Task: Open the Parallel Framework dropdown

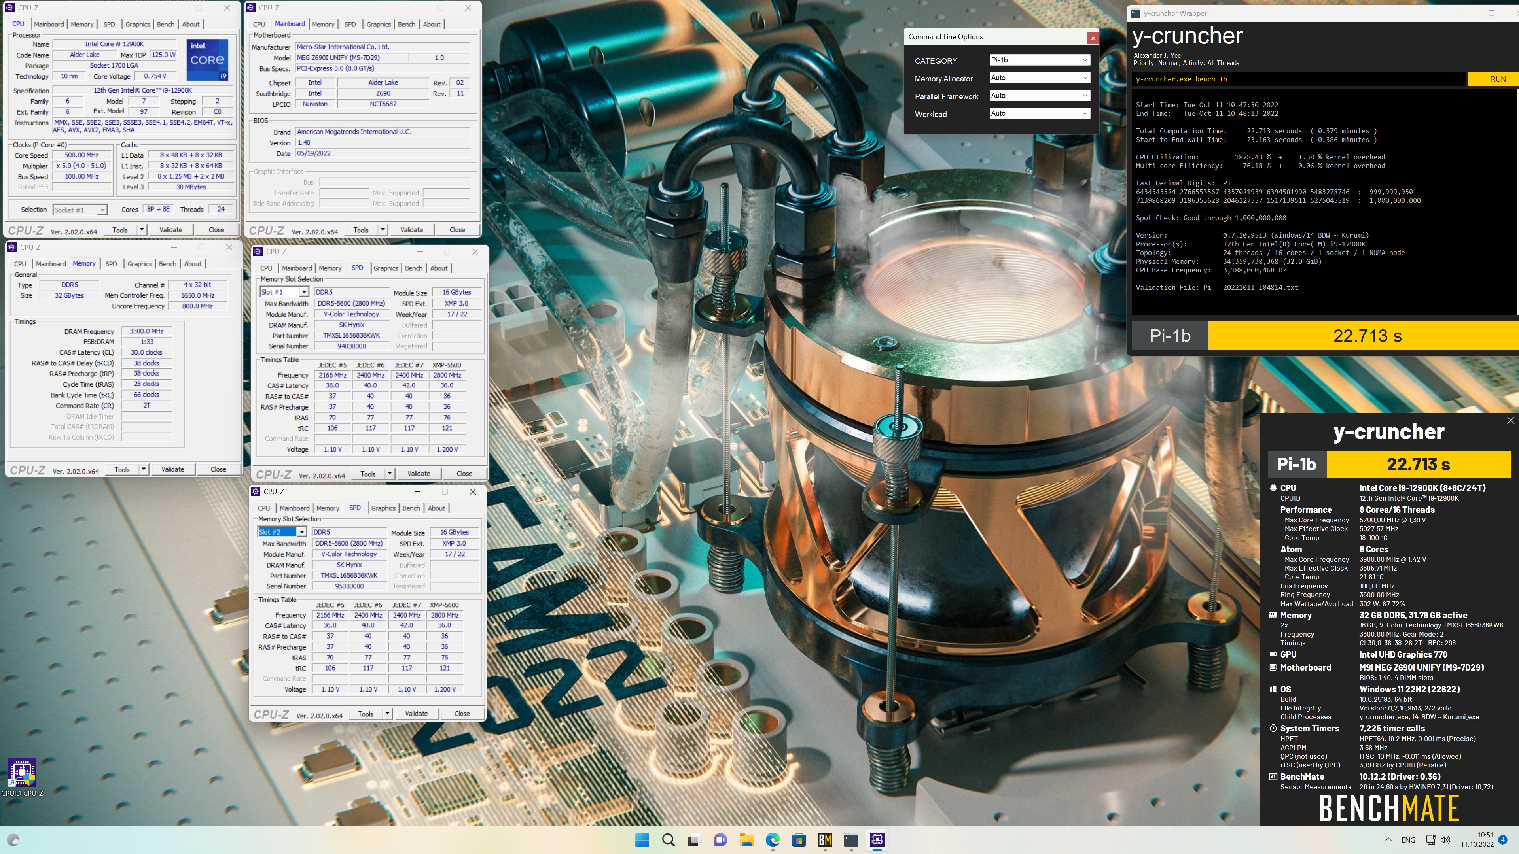Action: pos(1039,95)
